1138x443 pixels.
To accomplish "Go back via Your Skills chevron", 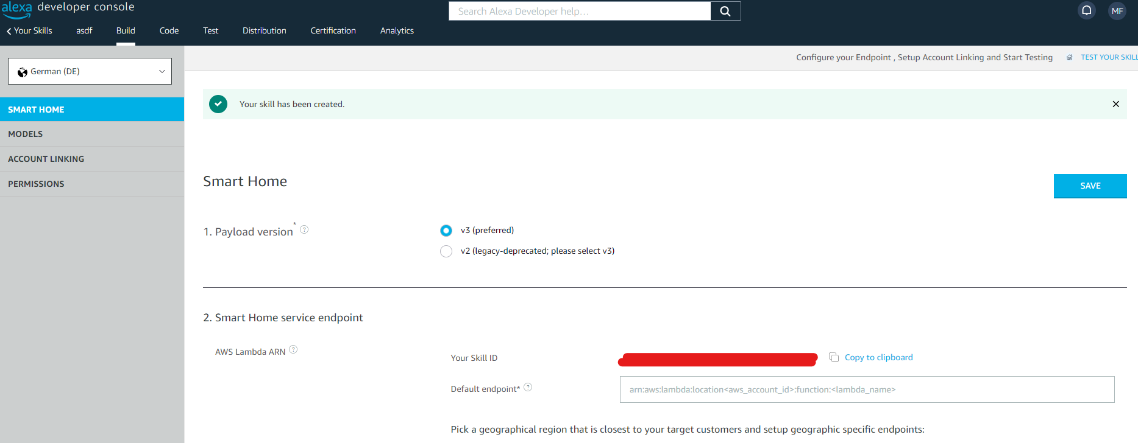I will click(9, 31).
